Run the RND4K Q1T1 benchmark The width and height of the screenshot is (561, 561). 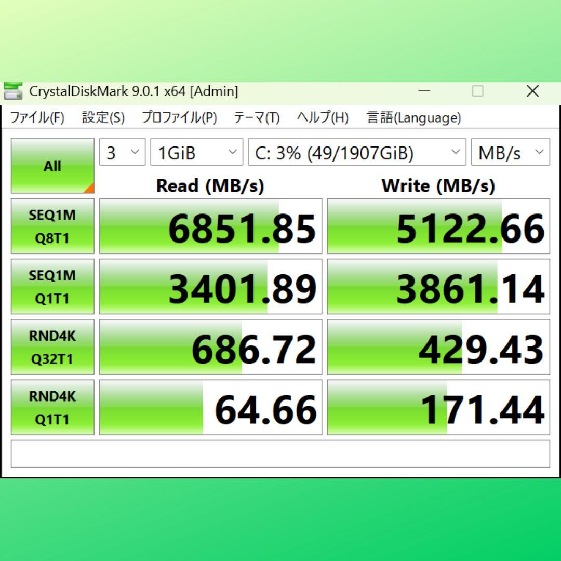[x=52, y=407]
